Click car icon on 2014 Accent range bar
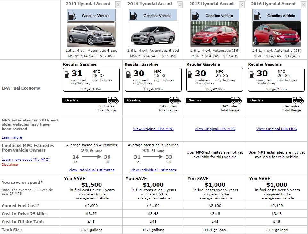Image resolution: width=308 pixels, height=234 pixels. pos(175,100)
